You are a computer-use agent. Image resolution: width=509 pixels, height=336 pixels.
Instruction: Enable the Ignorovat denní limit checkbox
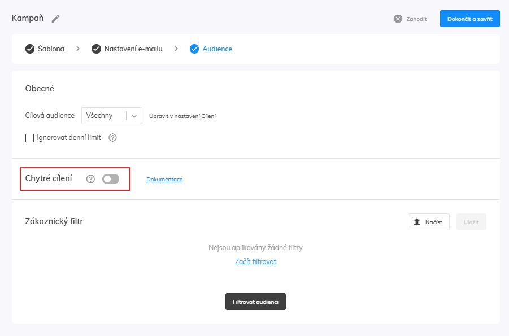(x=29, y=138)
